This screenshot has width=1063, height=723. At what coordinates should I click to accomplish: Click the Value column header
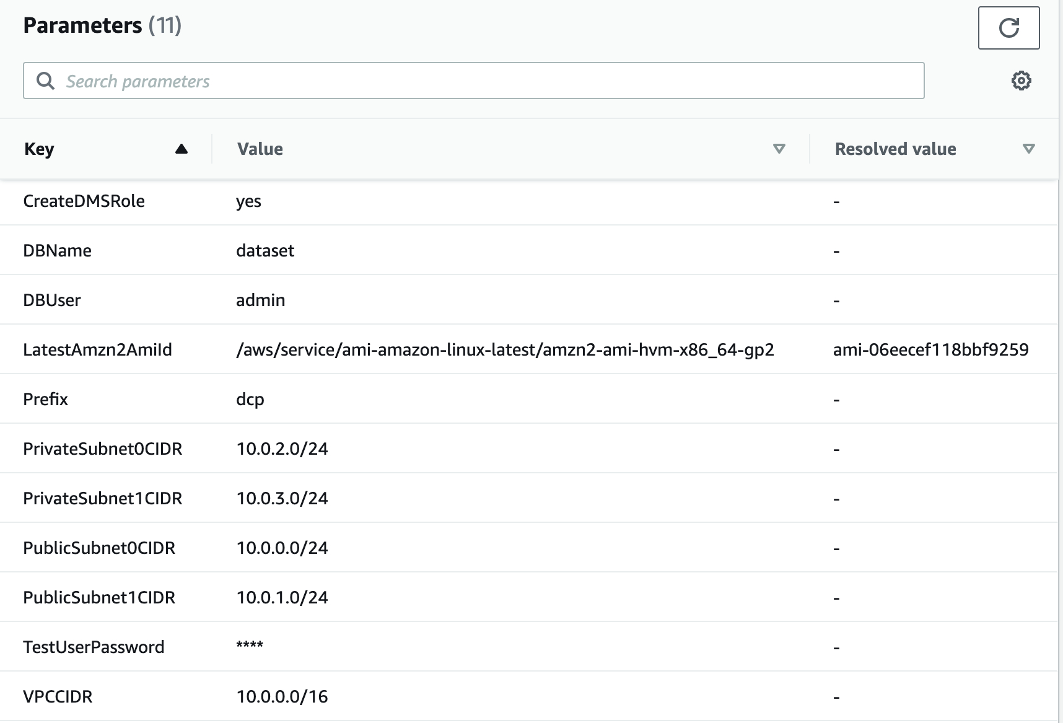(x=260, y=149)
